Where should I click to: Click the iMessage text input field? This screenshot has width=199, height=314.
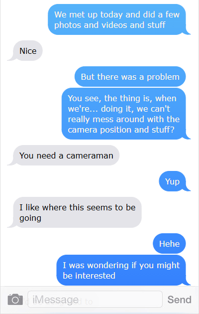pyautogui.click(x=95, y=300)
